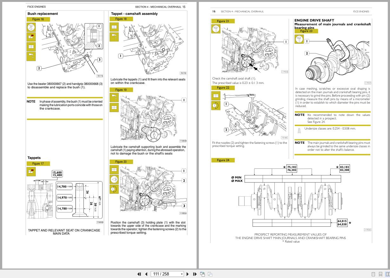Click '* Rated value' footnote
This screenshot has width=390, height=278.
coord(291,242)
